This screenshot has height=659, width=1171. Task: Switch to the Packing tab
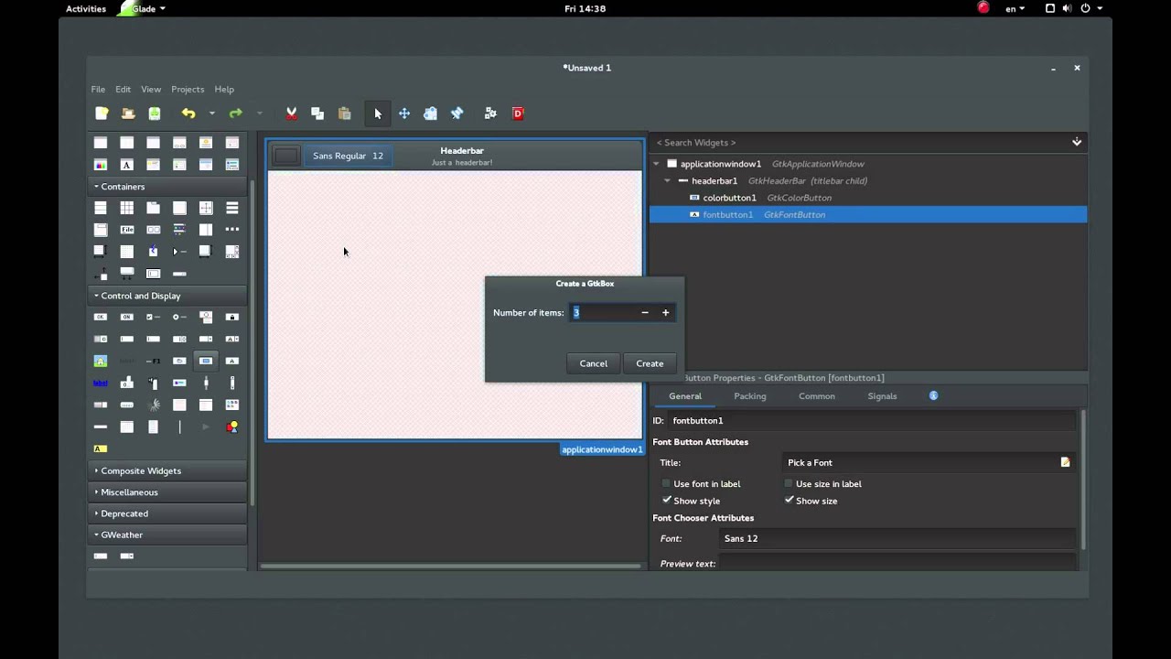point(750,396)
